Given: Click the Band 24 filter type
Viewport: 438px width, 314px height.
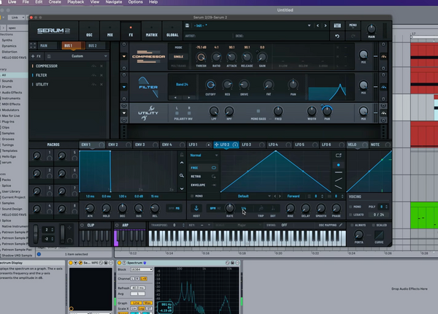Looking at the screenshot, I should click(182, 85).
